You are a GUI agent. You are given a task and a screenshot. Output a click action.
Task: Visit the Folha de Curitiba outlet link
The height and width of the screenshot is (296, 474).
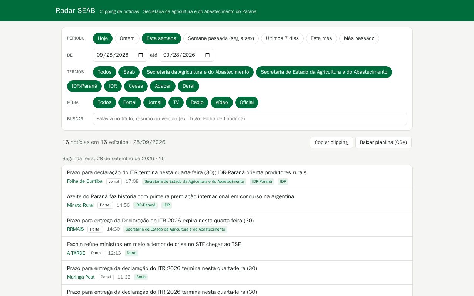(x=85, y=181)
